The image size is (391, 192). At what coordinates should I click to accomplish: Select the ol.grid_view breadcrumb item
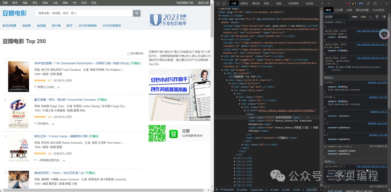click(257, 189)
